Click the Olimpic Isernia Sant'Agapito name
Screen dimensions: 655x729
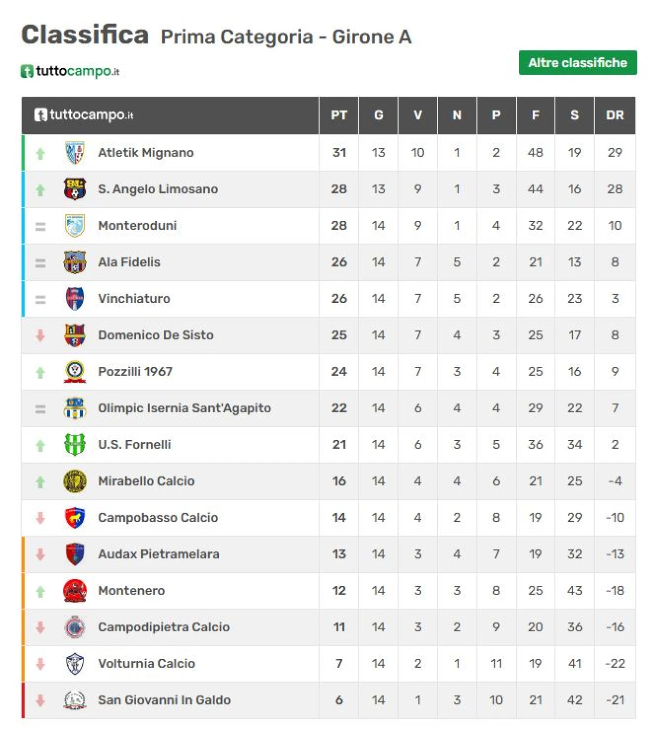click(x=184, y=408)
